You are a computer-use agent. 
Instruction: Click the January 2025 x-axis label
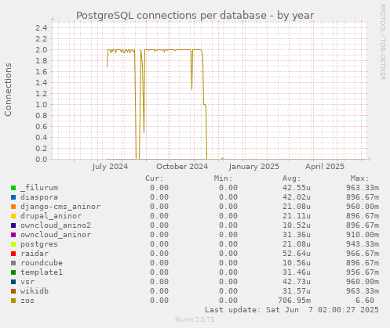(x=254, y=167)
